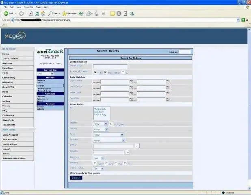Click the page vertical scrollbar down arrow
Image resolution: width=251 pixels, height=195 pixels.
coord(249,188)
